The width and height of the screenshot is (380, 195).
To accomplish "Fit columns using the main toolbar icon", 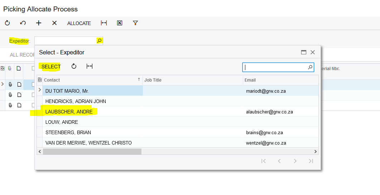I will pyautogui.click(x=104, y=23).
